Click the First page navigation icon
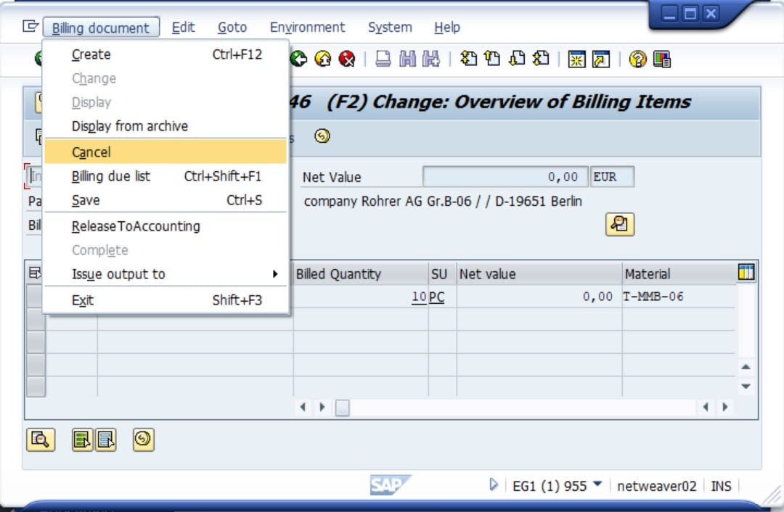Viewport: 784px width, 512px height. [468, 59]
